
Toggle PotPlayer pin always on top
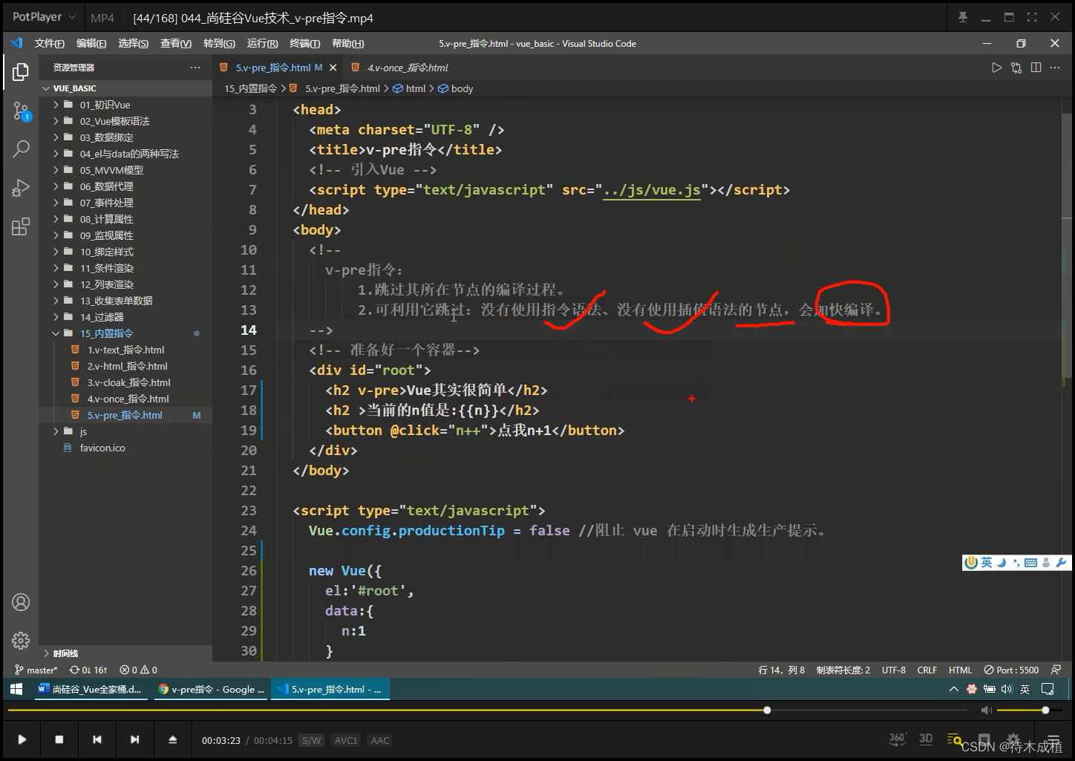tap(963, 17)
